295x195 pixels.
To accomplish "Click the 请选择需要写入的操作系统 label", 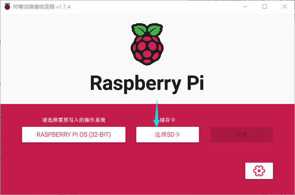I will (74, 120).
